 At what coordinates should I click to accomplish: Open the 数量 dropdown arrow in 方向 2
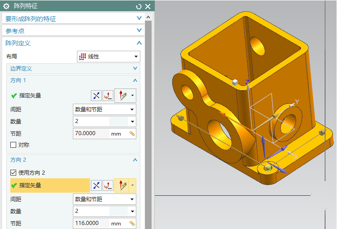point(132,211)
